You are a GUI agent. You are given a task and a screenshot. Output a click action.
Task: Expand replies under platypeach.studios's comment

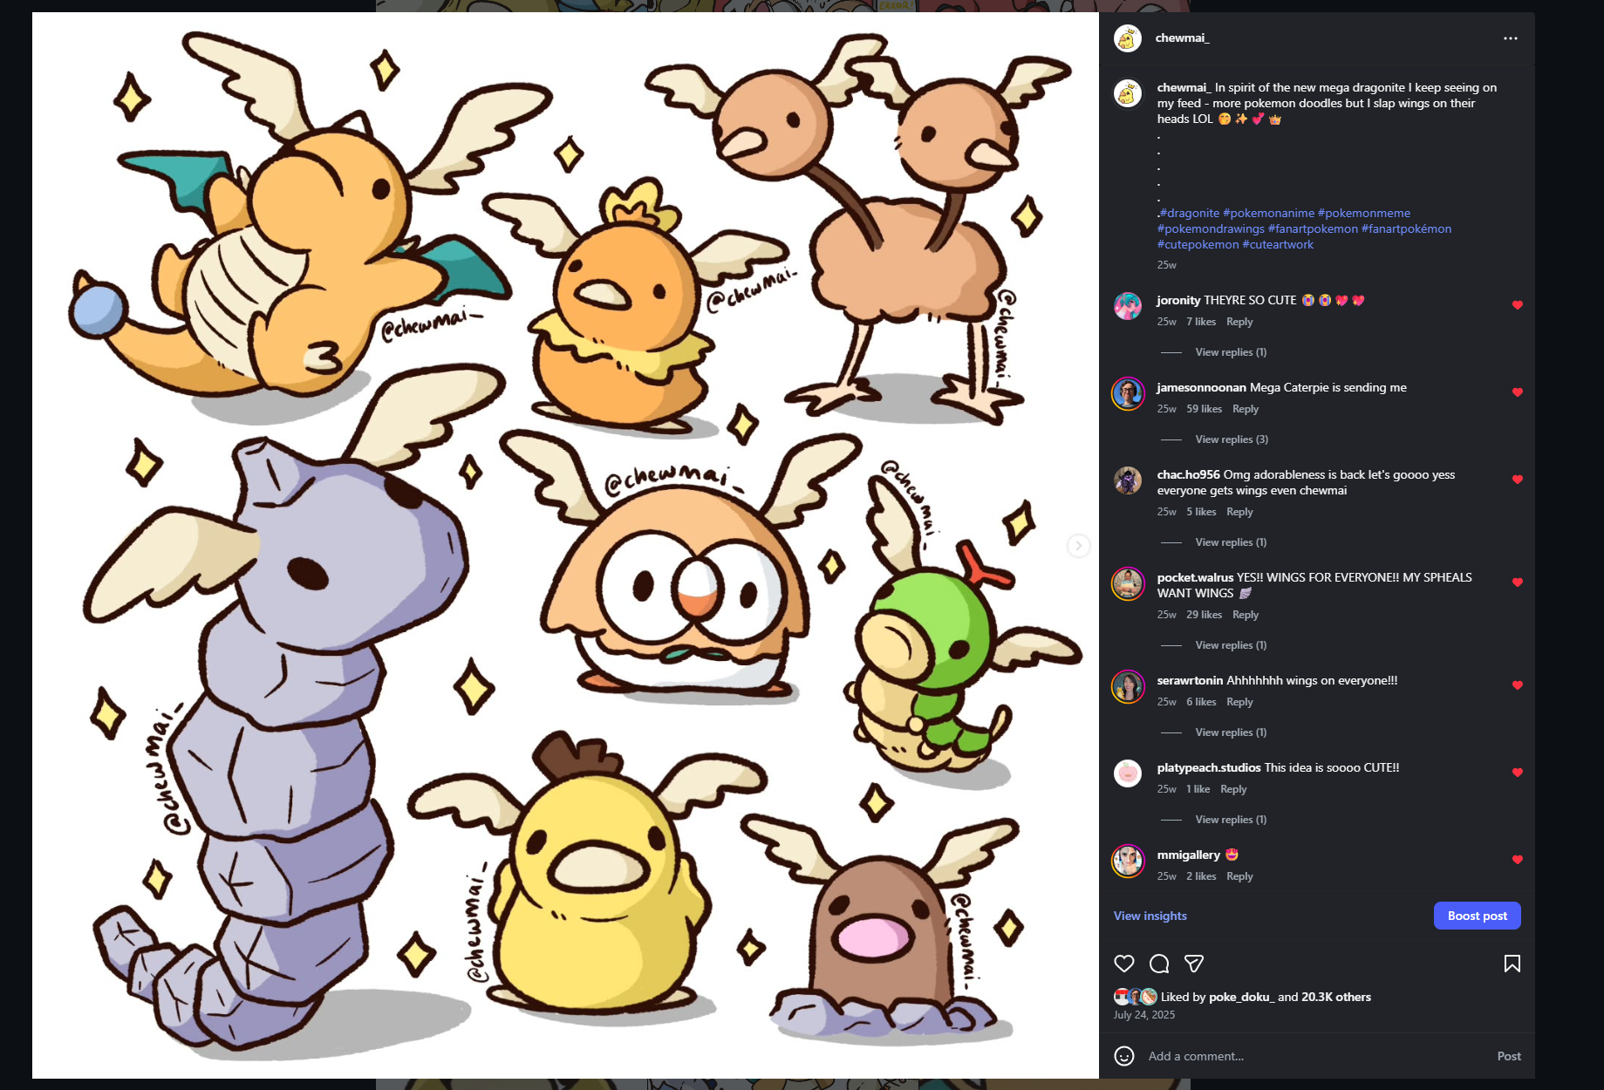click(x=1231, y=820)
